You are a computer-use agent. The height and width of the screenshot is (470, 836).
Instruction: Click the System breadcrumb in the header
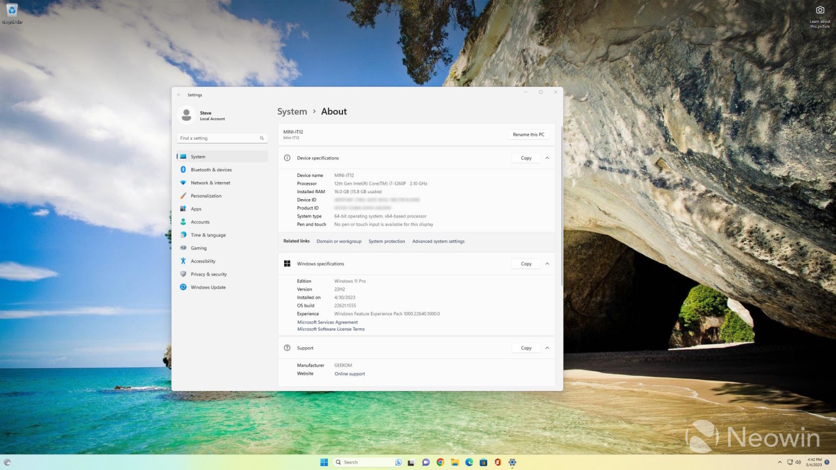point(292,112)
